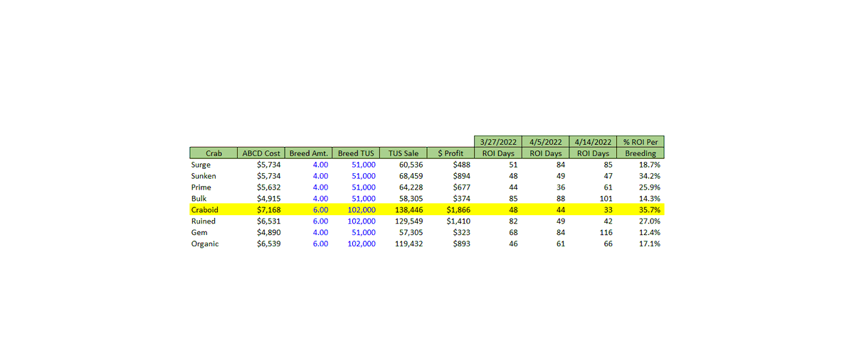Select Bulk's TUS sale '58,305'
Viewport: 854px width, 362px height.
[x=411, y=199]
